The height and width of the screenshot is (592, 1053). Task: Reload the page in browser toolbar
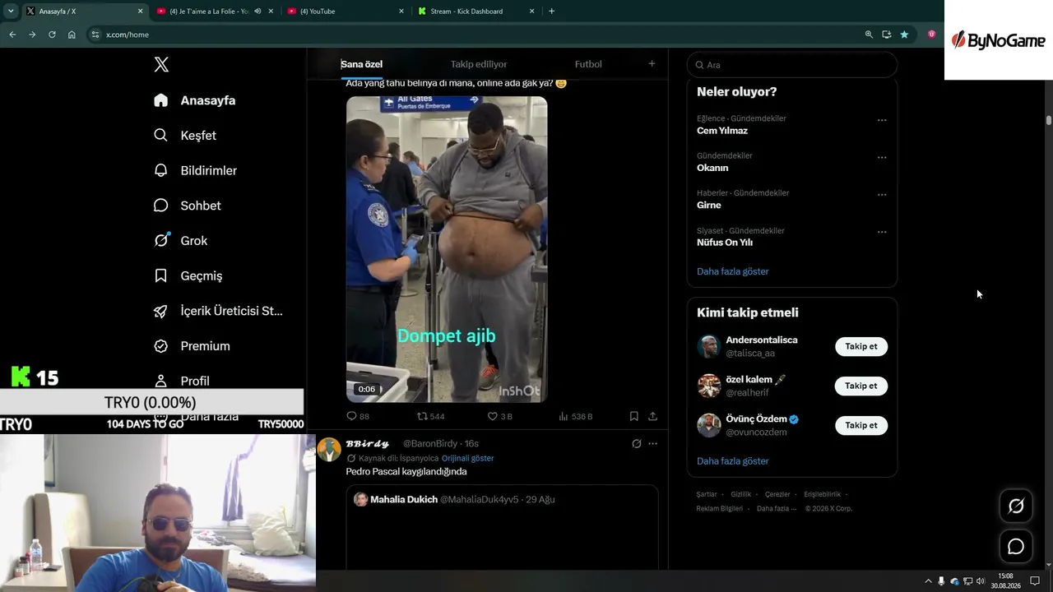click(x=52, y=35)
